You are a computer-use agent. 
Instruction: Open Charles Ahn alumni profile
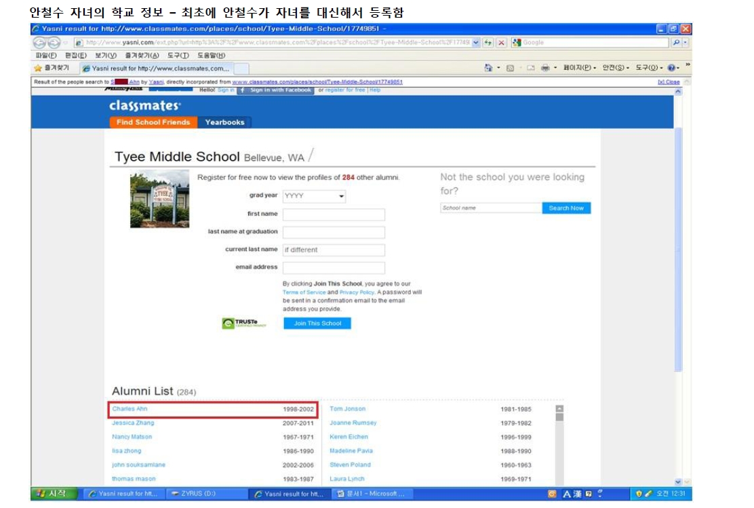coord(130,409)
